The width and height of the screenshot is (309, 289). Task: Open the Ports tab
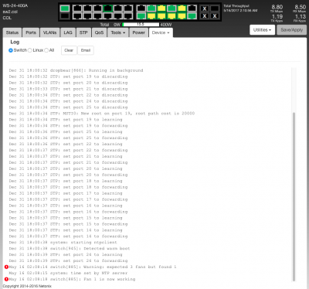31,32
